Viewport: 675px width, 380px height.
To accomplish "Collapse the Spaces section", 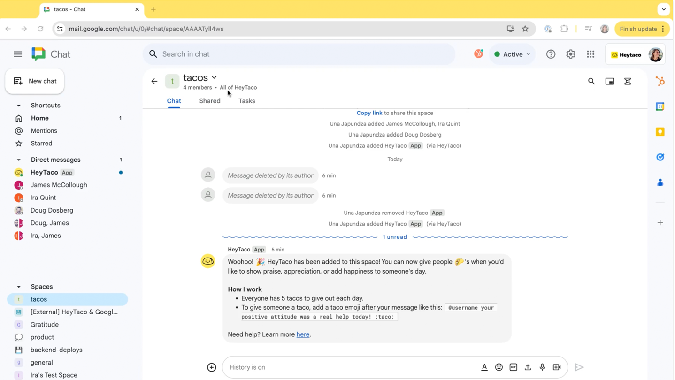I will pos(19,287).
